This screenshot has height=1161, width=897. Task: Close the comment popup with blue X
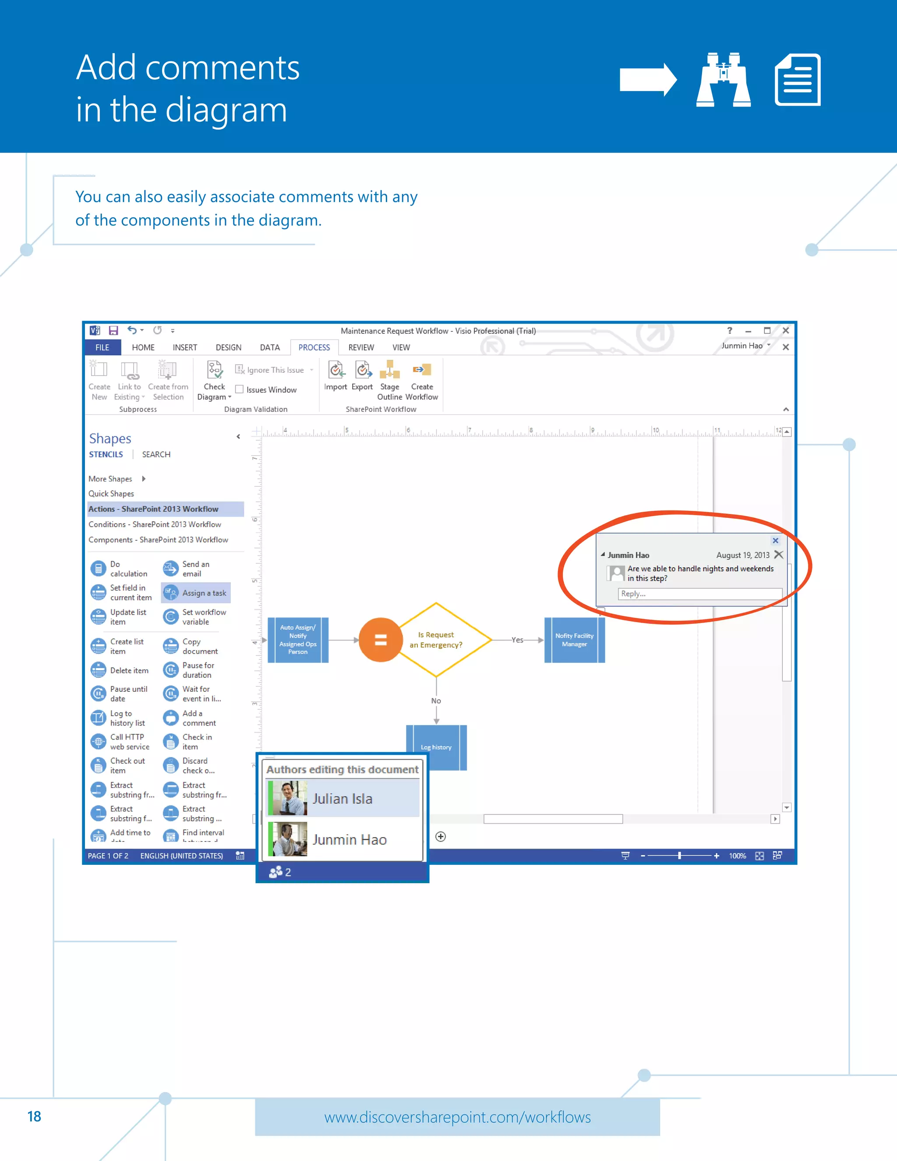tap(775, 540)
